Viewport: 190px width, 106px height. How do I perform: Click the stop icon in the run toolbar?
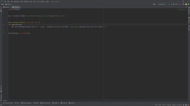[180, 4]
